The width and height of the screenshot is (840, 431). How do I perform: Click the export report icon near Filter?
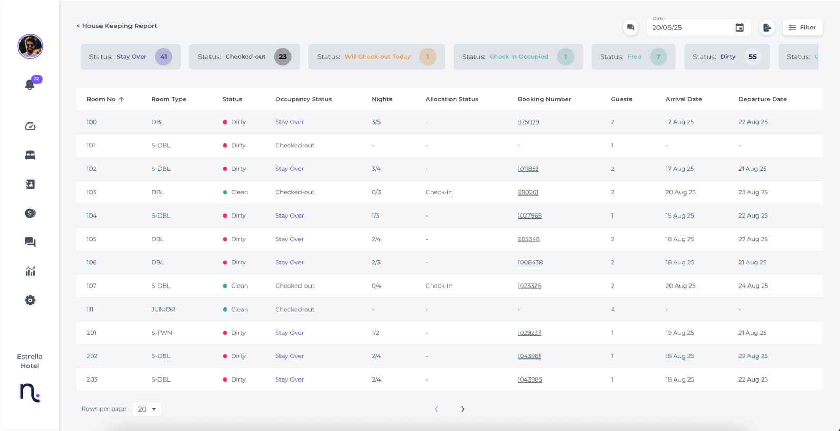tap(767, 28)
